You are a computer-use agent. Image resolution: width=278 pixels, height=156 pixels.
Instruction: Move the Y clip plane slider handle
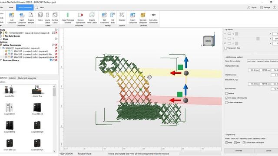pyautogui.click(x=258, y=39)
